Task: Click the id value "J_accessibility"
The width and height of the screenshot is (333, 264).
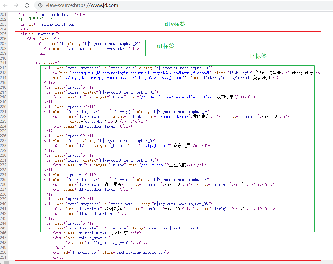Action: (x=54, y=15)
